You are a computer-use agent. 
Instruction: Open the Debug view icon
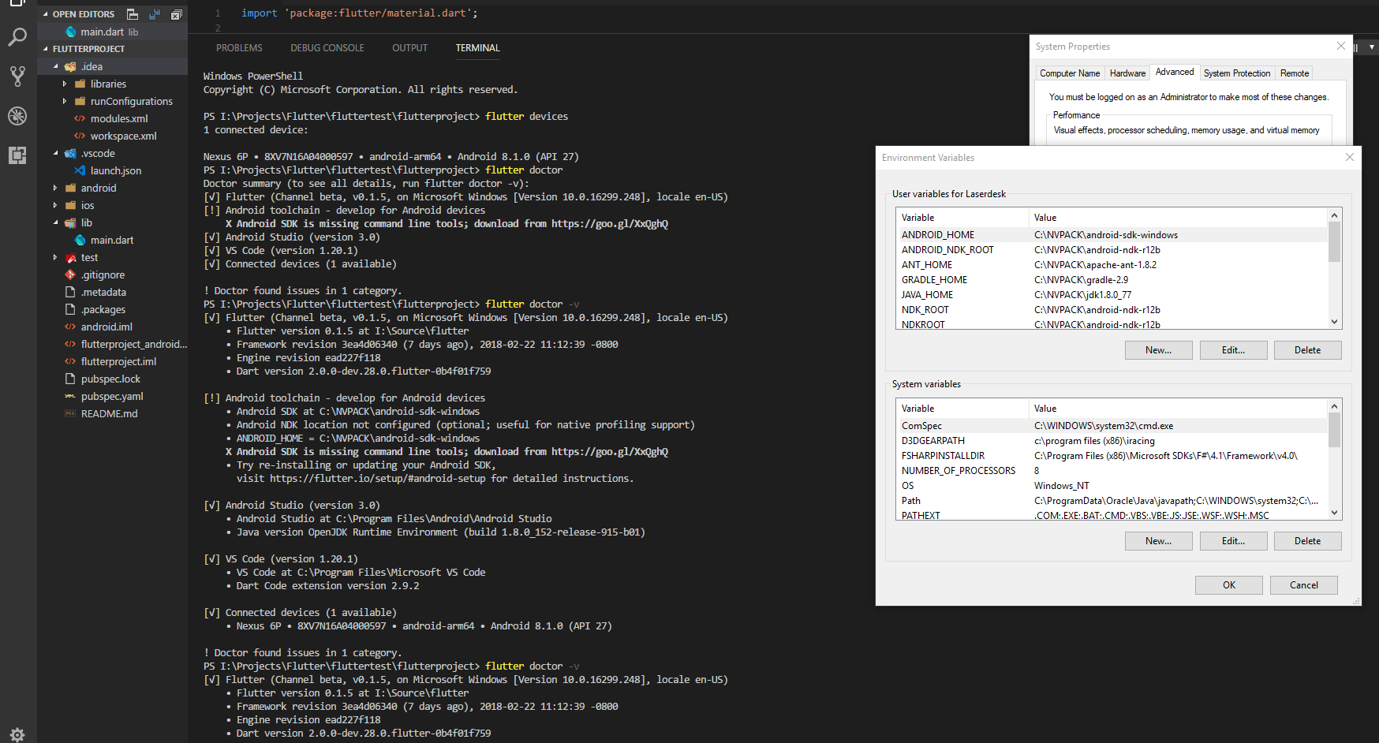pos(17,116)
